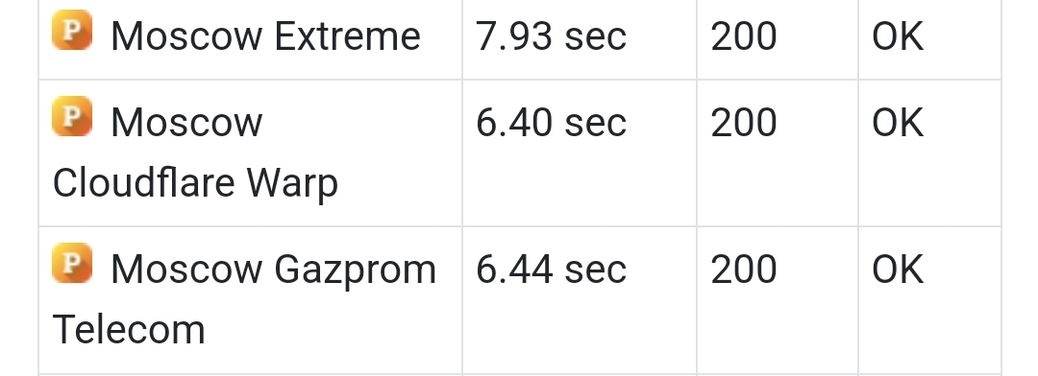Click the P icon next to Moscow Gazprom
1038x376 pixels.
point(72,263)
